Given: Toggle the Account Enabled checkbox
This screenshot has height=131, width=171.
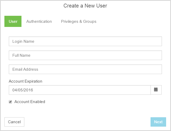Looking at the screenshot, I should click(x=10, y=102).
